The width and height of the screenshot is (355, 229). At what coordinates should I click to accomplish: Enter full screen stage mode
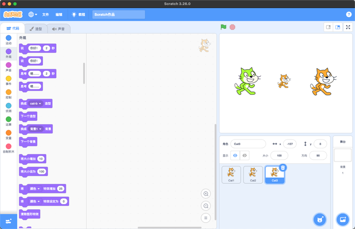coord(348,28)
